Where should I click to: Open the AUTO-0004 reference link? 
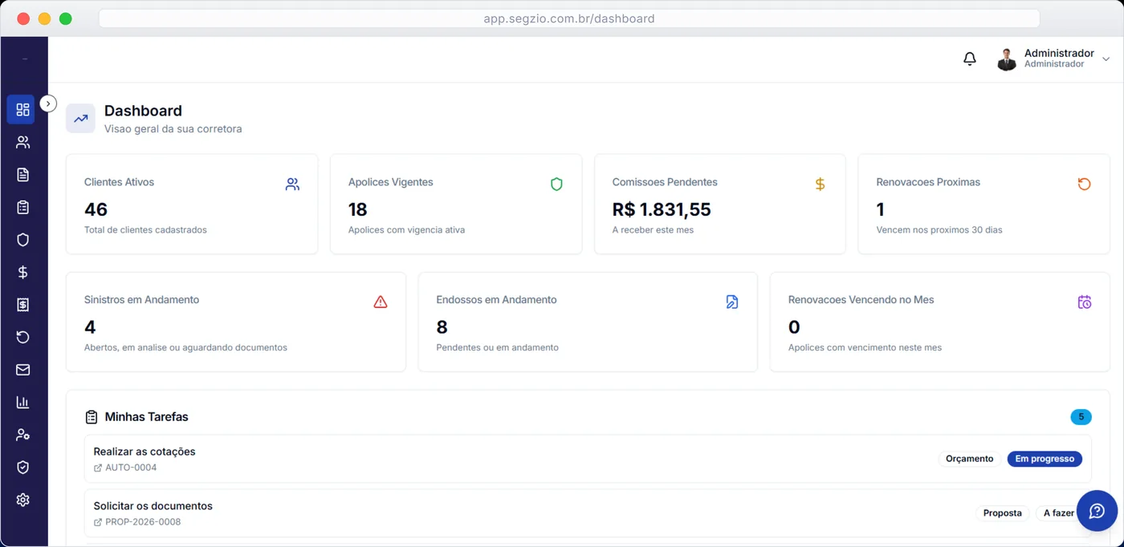(x=131, y=468)
